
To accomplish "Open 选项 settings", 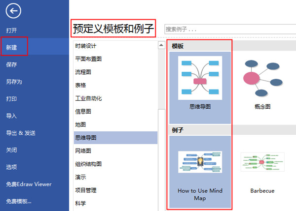I will tap(12, 167).
